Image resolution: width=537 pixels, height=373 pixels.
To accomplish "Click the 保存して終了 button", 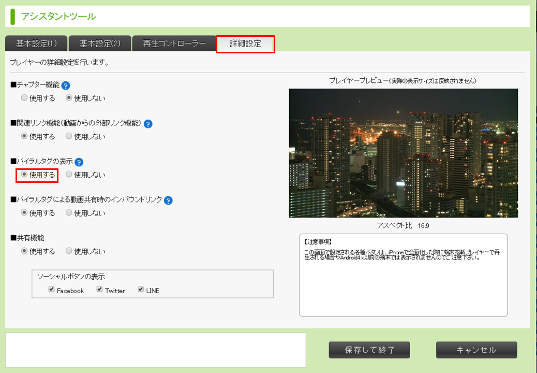I will [x=369, y=350].
